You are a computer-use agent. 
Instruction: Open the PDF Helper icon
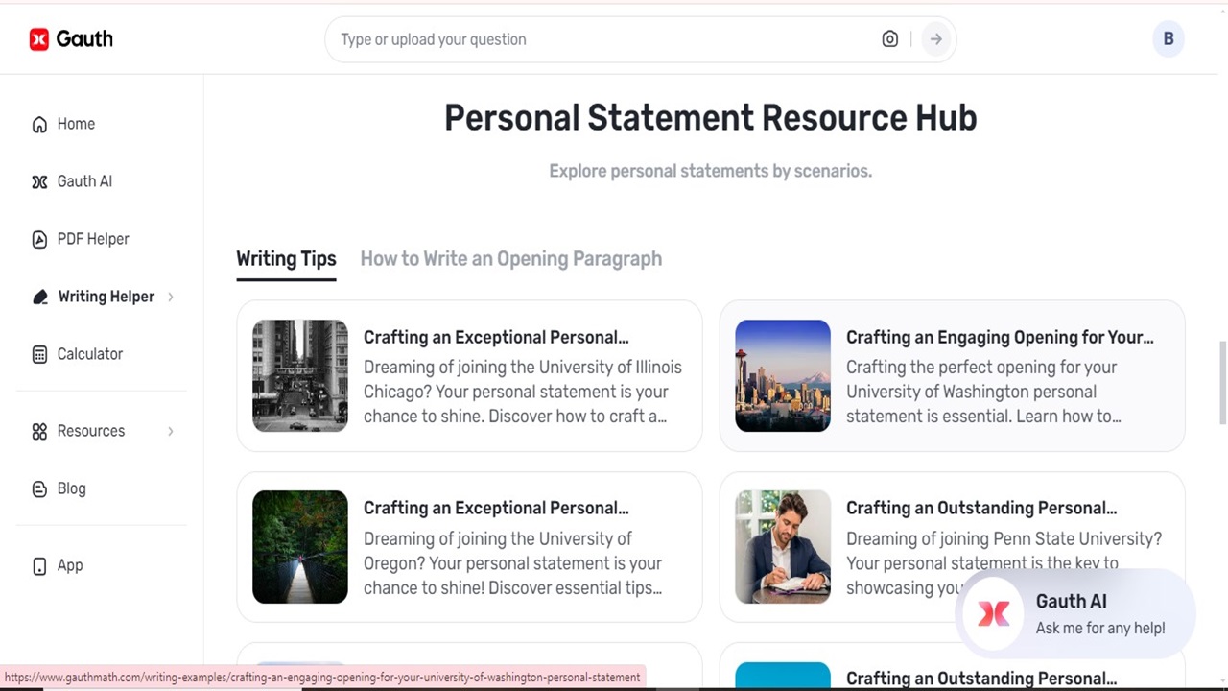coord(39,239)
